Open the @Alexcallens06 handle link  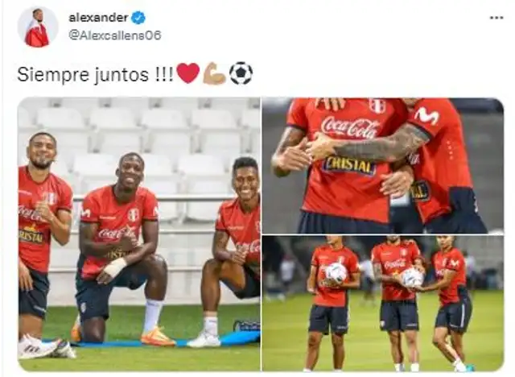tap(115, 35)
